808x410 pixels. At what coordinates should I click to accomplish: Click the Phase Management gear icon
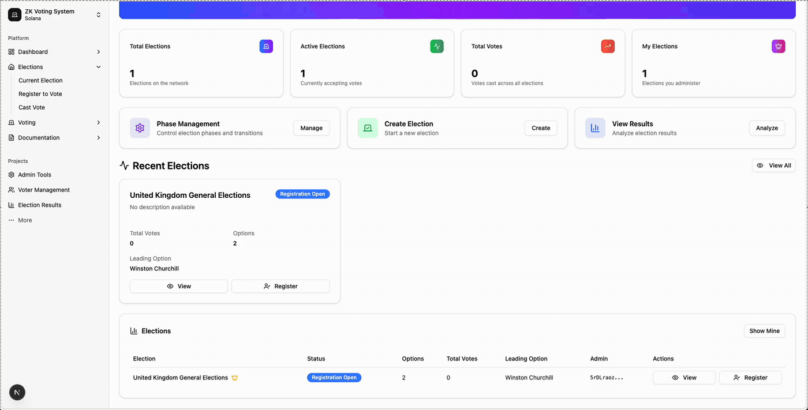tap(140, 128)
